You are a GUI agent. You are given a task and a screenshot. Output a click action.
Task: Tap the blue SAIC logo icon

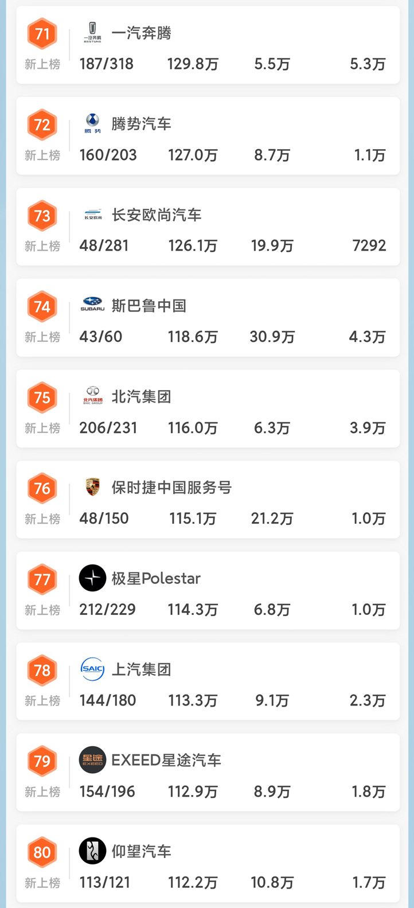pos(92,669)
